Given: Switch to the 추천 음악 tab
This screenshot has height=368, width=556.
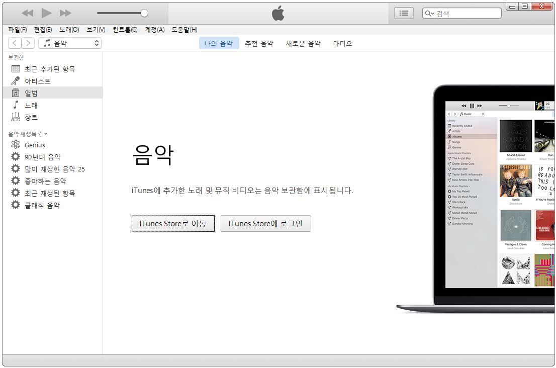Looking at the screenshot, I should pos(259,43).
